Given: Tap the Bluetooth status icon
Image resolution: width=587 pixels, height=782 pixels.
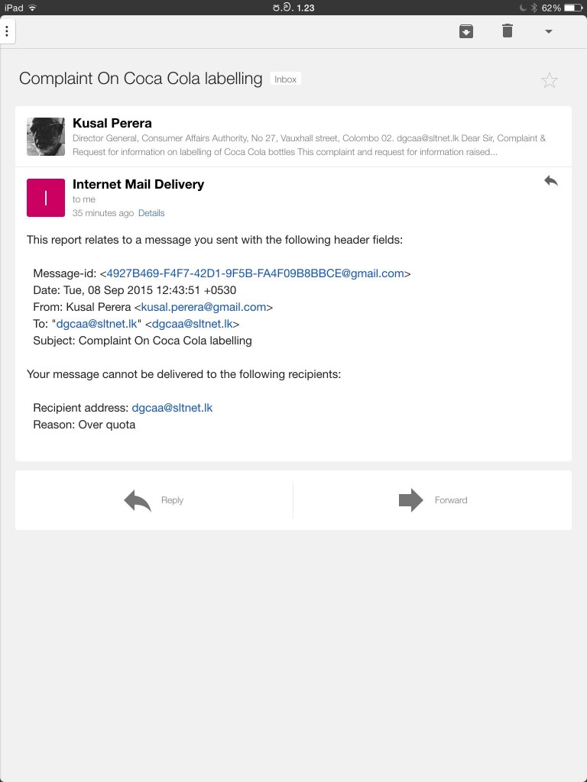Looking at the screenshot, I should coord(533,8).
